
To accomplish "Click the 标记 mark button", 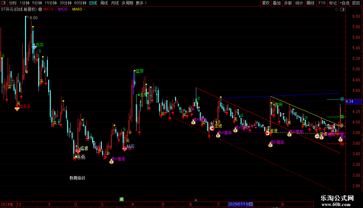I will pyautogui.click(x=333, y=3).
